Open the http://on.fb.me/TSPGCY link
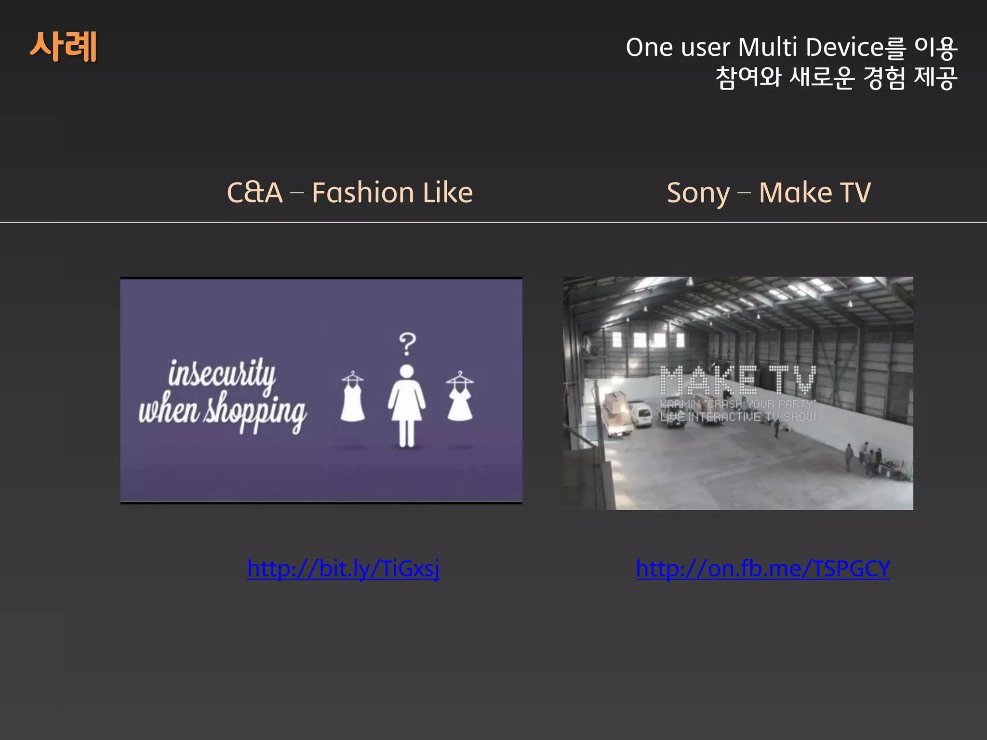The width and height of the screenshot is (987, 740). (763, 569)
